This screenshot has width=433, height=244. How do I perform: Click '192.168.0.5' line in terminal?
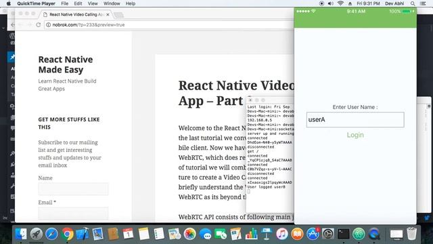pos(260,121)
